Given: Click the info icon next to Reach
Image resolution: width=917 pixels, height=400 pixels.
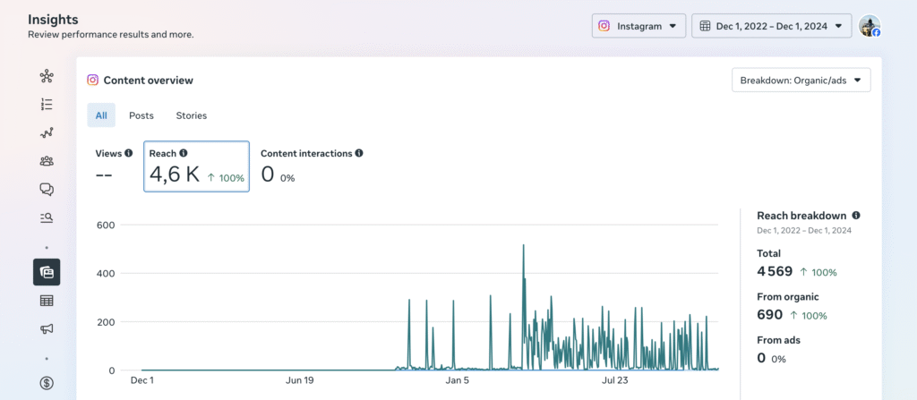Looking at the screenshot, I should click(x=184, y=153).
